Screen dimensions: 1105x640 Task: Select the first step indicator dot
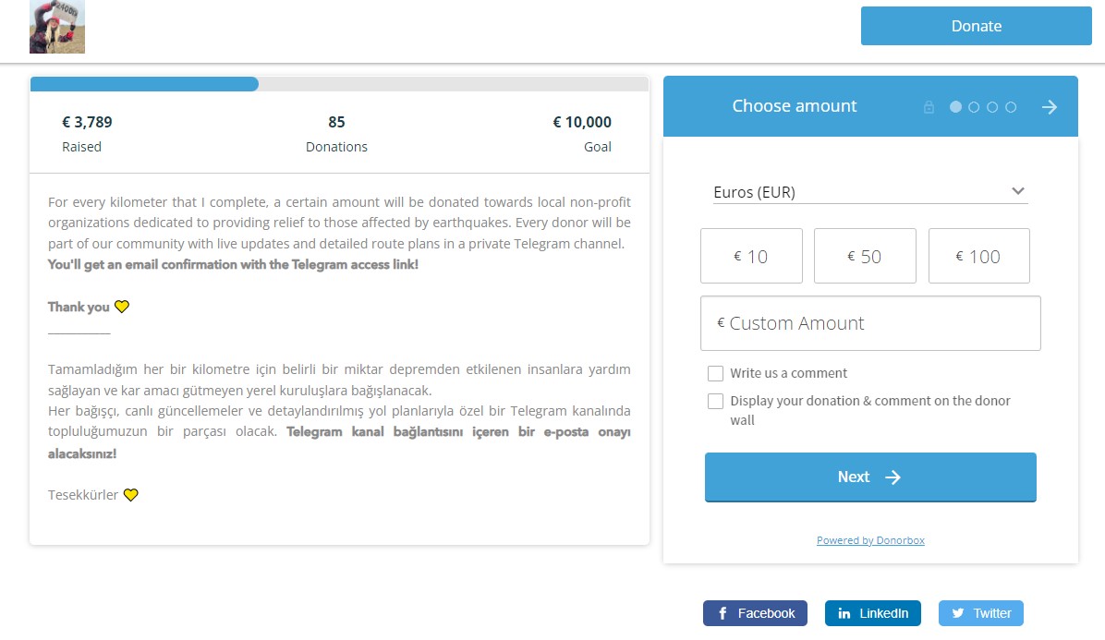pyautogui.click(x=955, y=107)
